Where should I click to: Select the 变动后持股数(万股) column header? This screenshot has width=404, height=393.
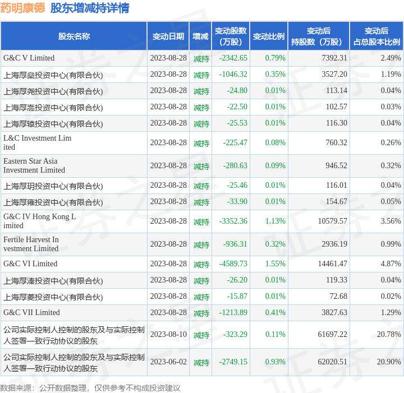tap(319, 36)
